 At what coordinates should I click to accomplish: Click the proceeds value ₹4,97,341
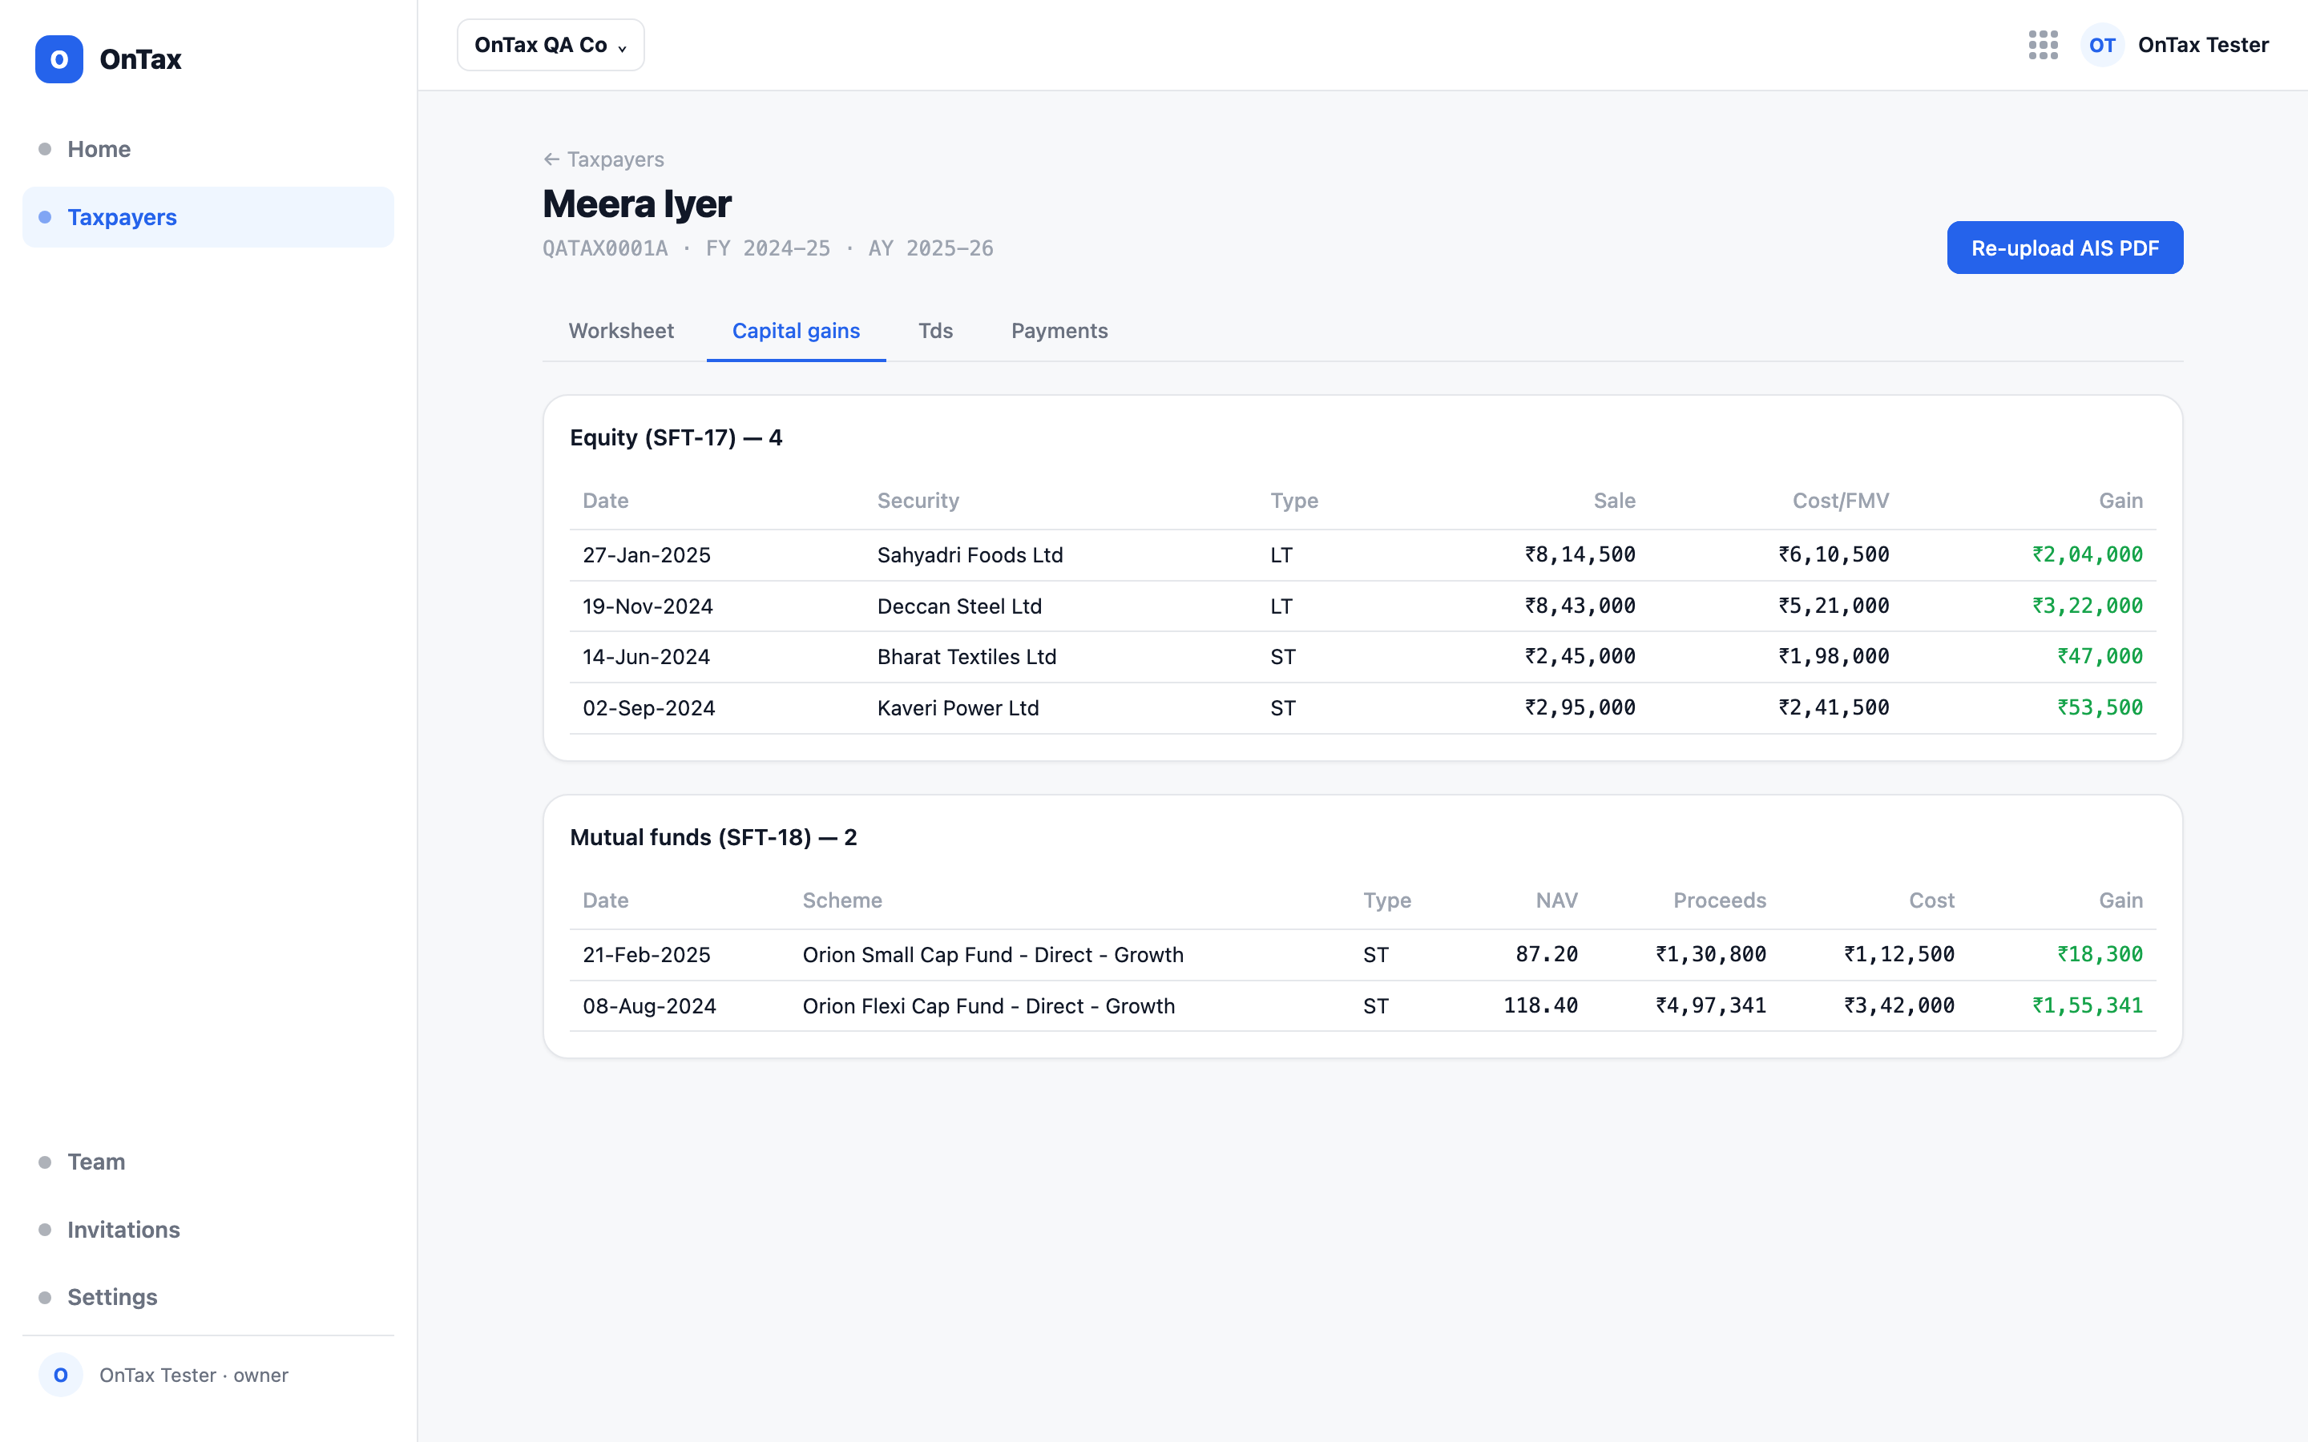1711,1006
